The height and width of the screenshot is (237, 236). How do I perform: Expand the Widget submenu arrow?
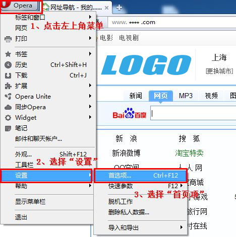pos(90,117)
